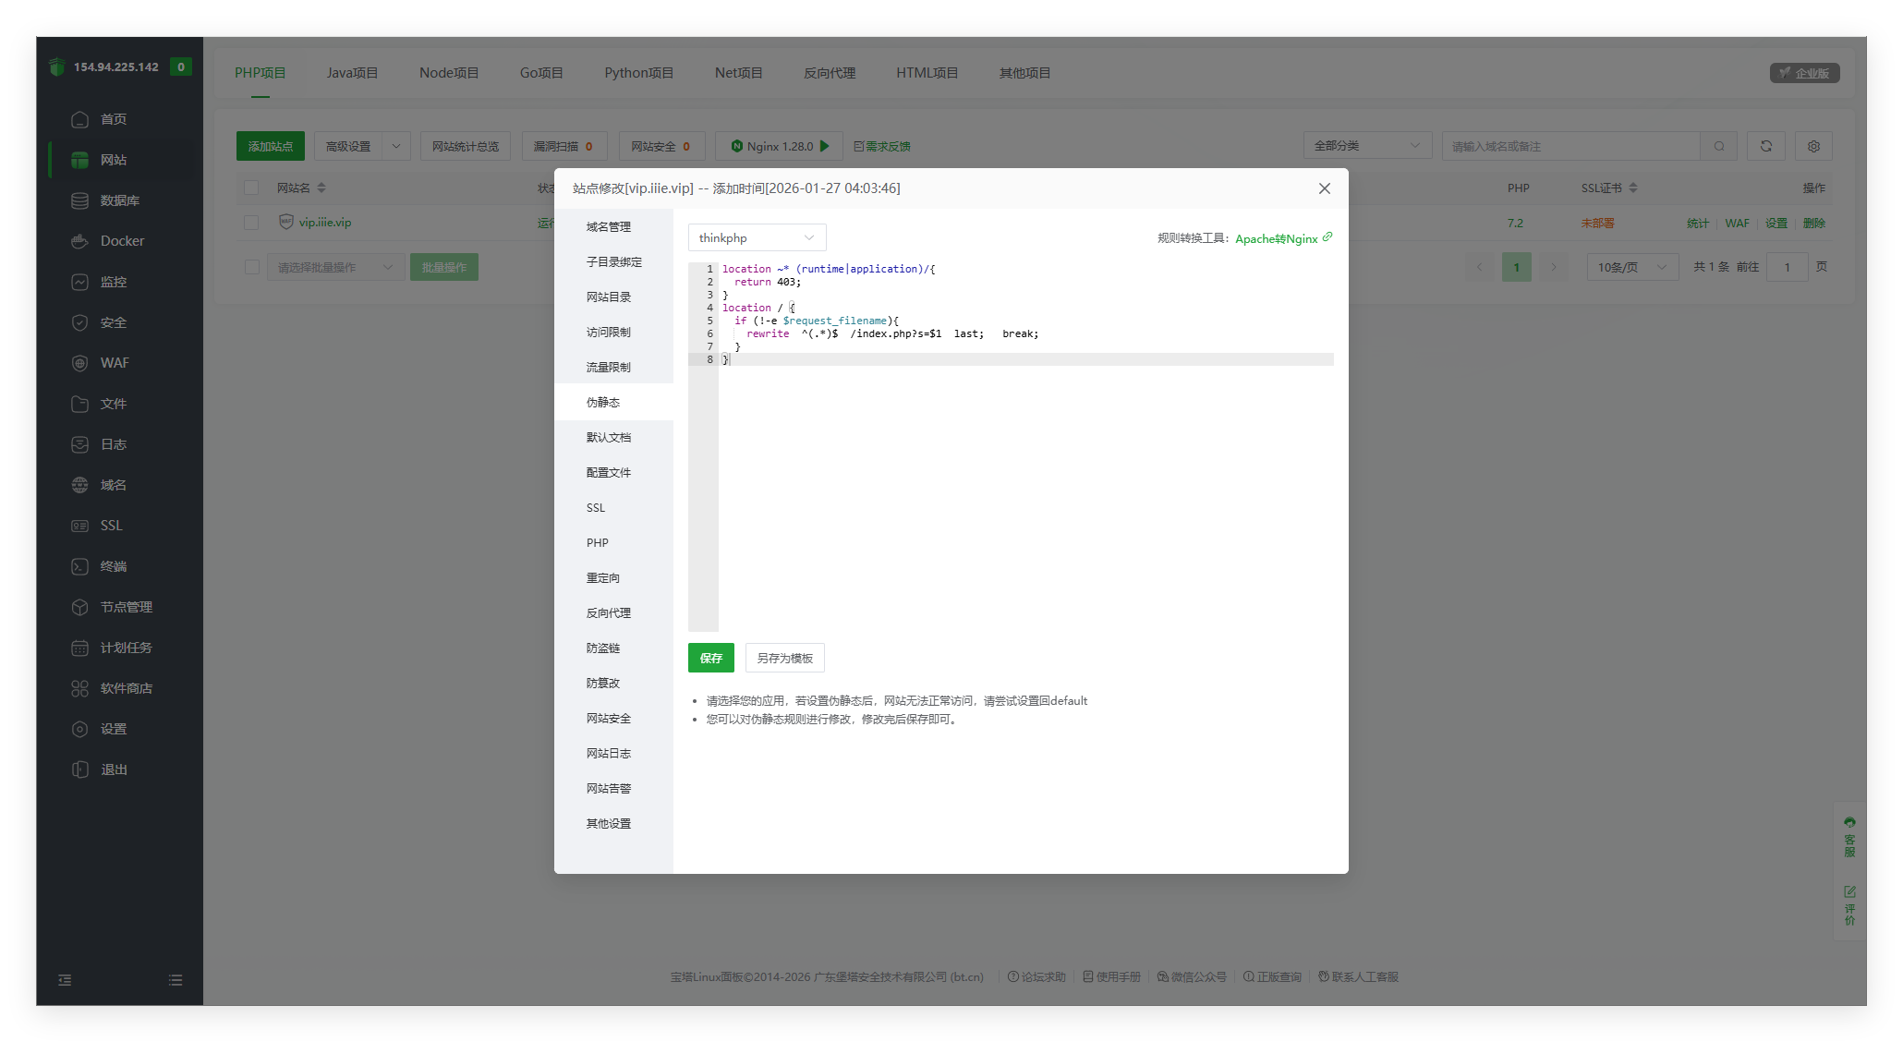The height and width of the screenshot is (1042, 1903).
Task: Click the domain search input field
Action: pyautogui.click(x=1570, y=146)
